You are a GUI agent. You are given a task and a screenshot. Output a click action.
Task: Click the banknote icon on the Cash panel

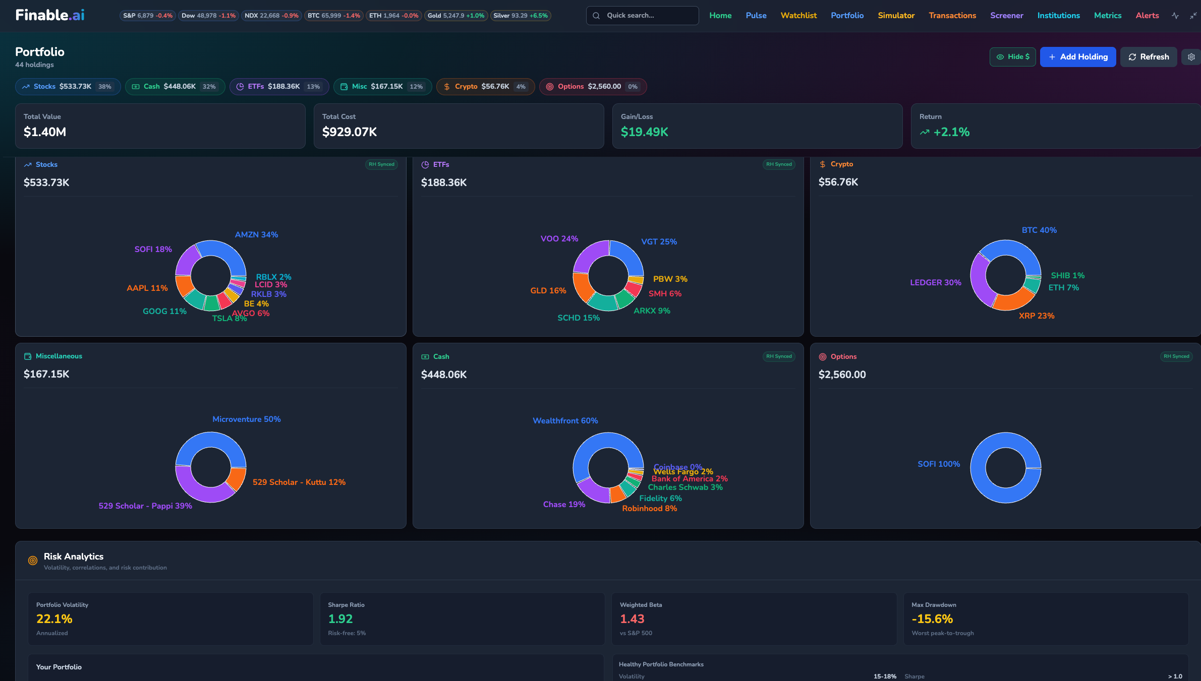[425, 356]
